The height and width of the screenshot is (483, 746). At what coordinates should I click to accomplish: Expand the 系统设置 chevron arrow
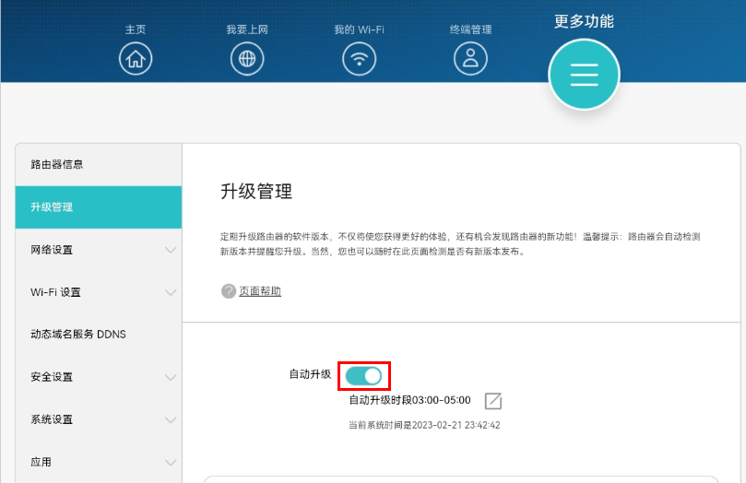[x=171, y=419]
